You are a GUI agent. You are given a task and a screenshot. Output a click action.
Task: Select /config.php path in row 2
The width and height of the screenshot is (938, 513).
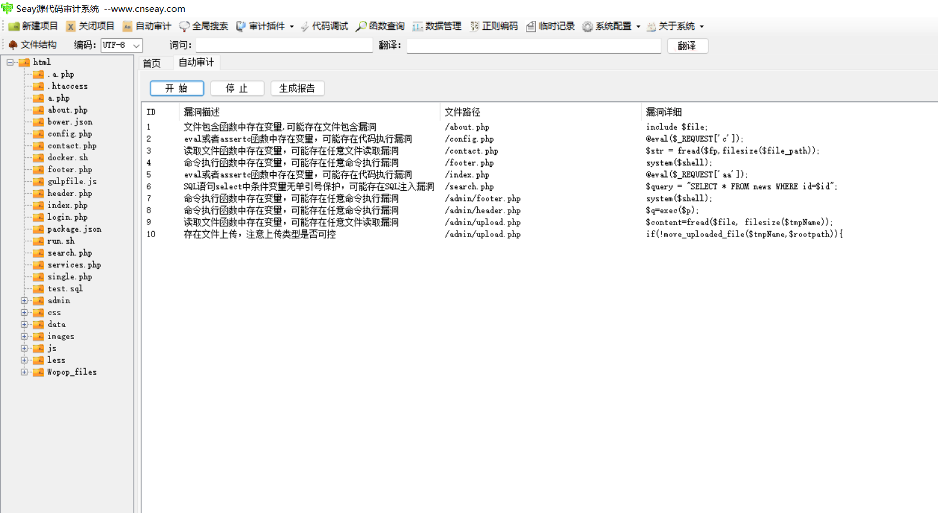tap(469, 139)
